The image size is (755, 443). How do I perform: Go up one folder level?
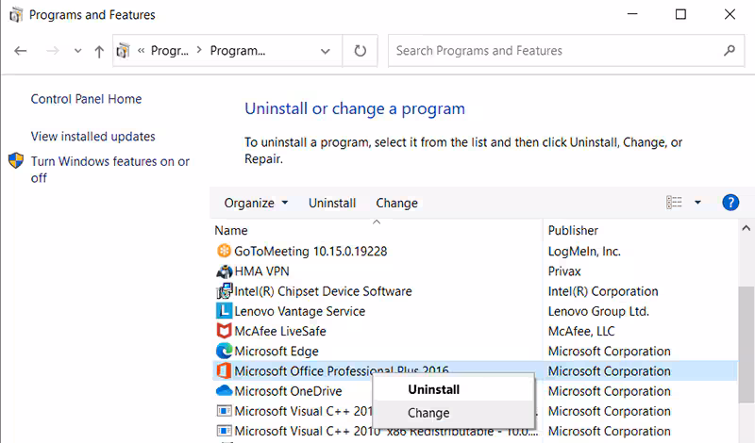tap(99, 52)
